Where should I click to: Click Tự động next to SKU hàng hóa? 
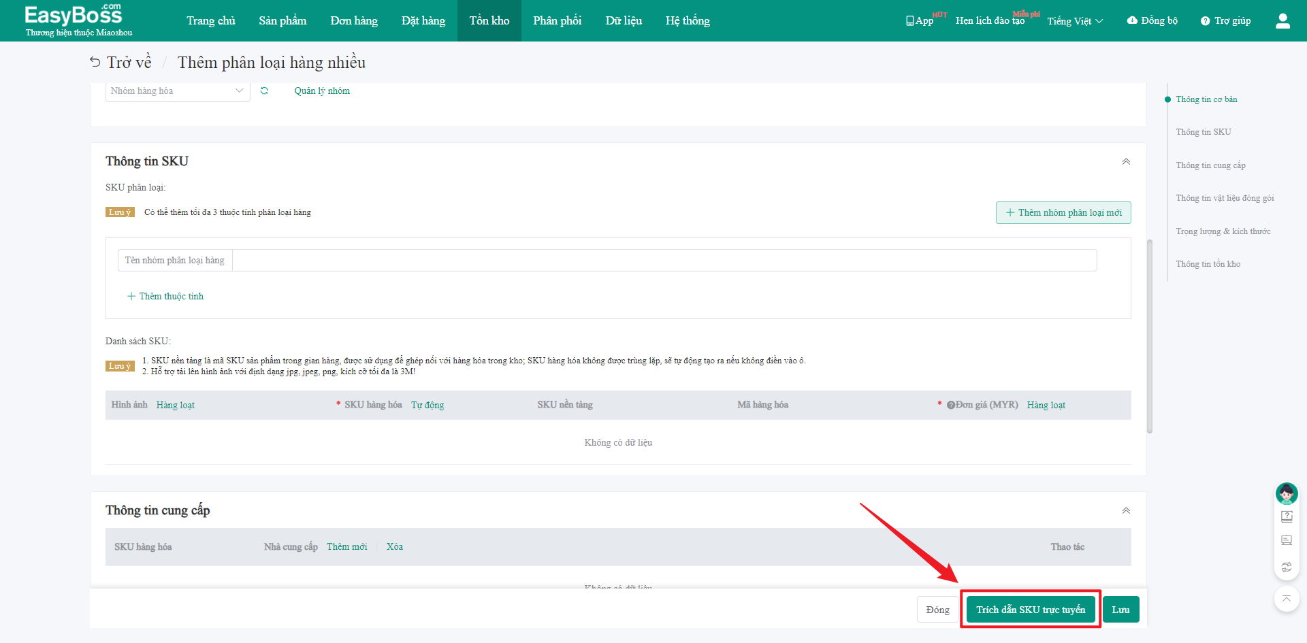pyautogui.click(x=427, y=405)
